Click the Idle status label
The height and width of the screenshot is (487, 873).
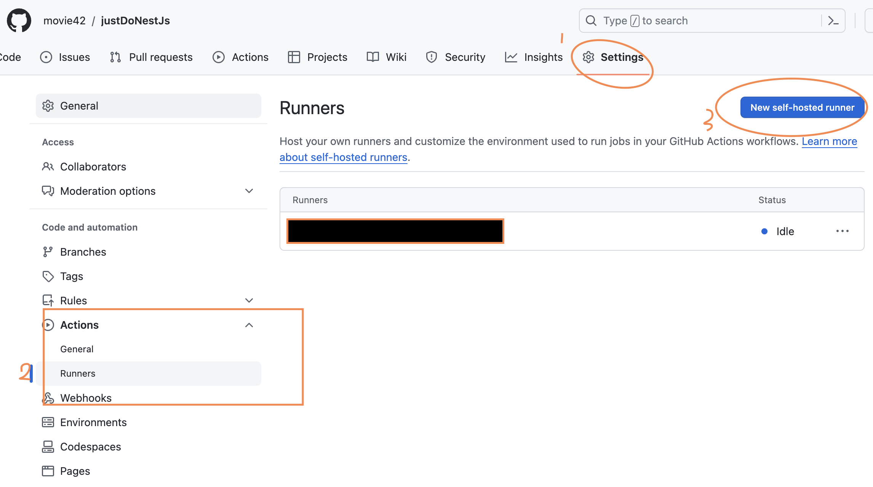[785, 231]
